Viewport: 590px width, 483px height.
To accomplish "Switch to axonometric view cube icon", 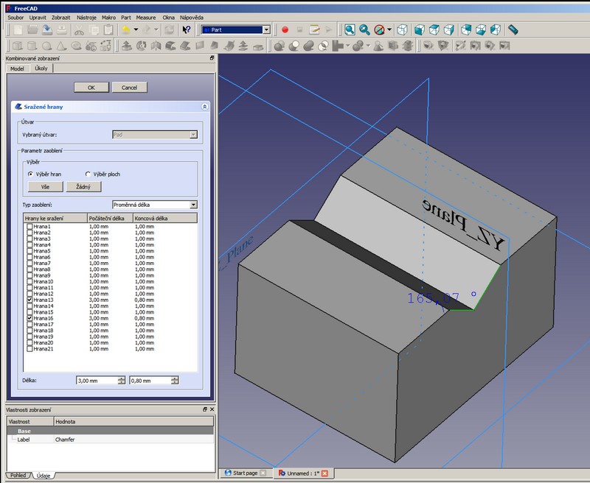I will (x=403, y=30).
